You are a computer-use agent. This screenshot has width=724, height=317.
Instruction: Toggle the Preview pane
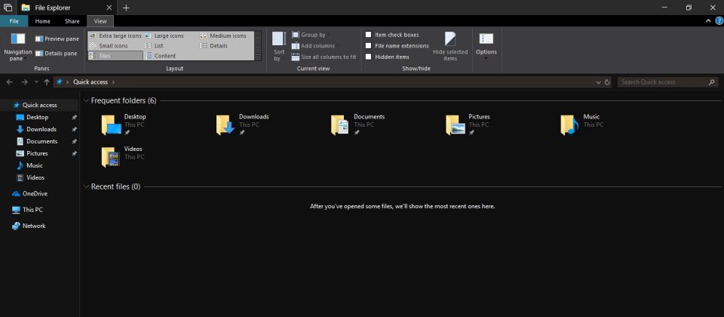(x=57, y=38)
